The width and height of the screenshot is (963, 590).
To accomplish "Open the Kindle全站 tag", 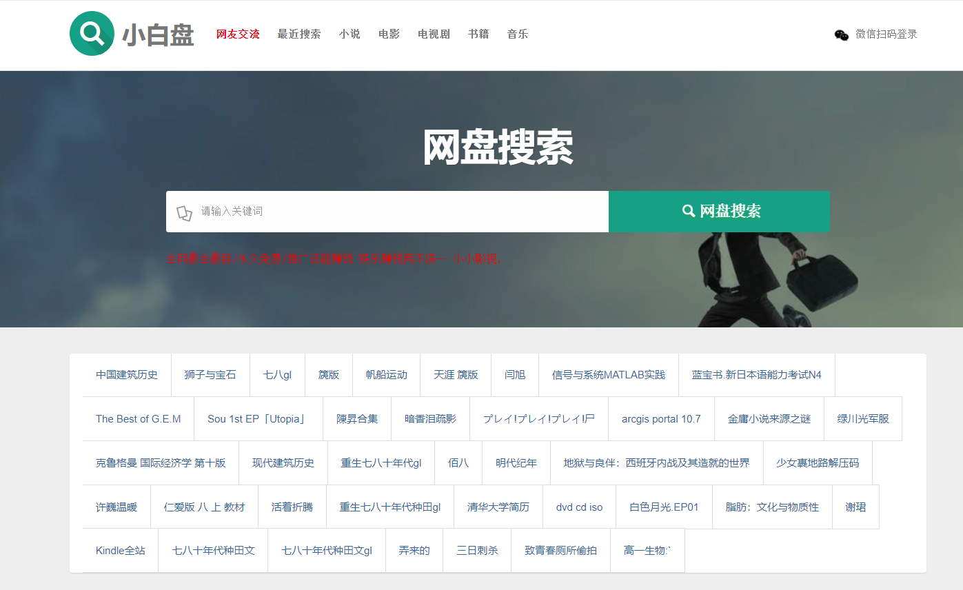I will point(121,551).
